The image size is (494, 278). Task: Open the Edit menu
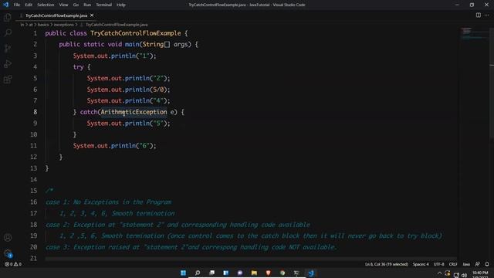tap(29, 5)
